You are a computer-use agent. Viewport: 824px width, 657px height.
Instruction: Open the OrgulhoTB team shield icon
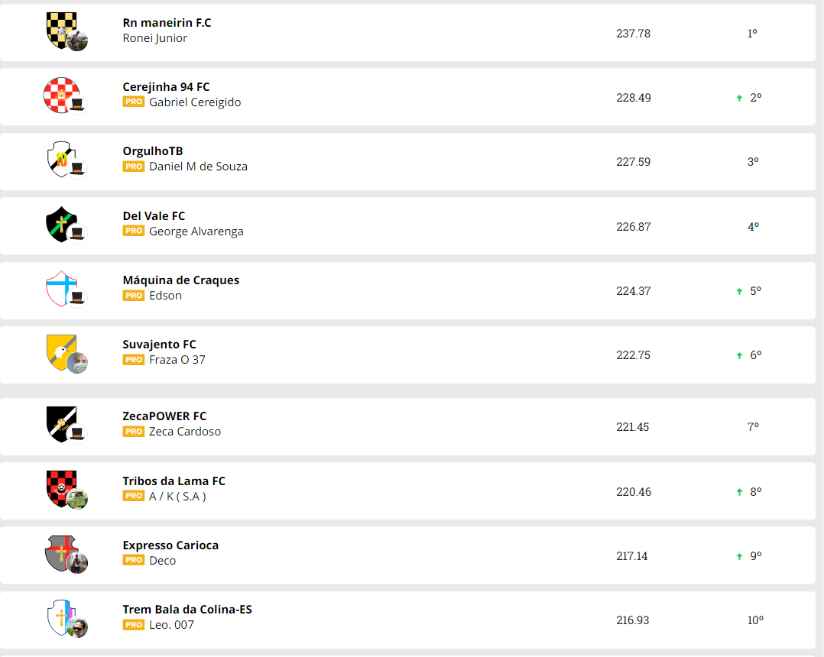click(x=60, y=158)
